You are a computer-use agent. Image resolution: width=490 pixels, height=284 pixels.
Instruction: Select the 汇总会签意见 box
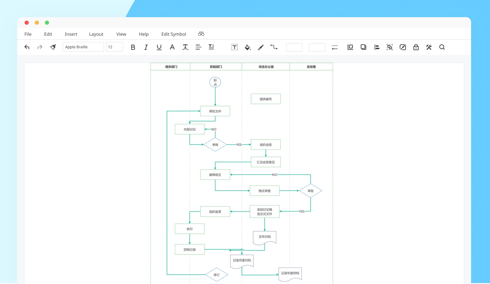[x=266, y=162]
